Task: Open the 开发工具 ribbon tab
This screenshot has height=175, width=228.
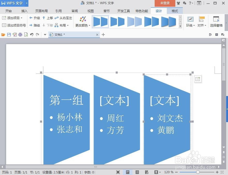Action: 124,11
